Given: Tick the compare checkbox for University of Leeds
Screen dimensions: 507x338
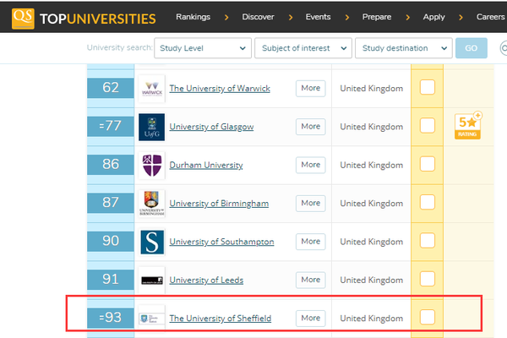Looking at the screenshot, I should point(427,279).
